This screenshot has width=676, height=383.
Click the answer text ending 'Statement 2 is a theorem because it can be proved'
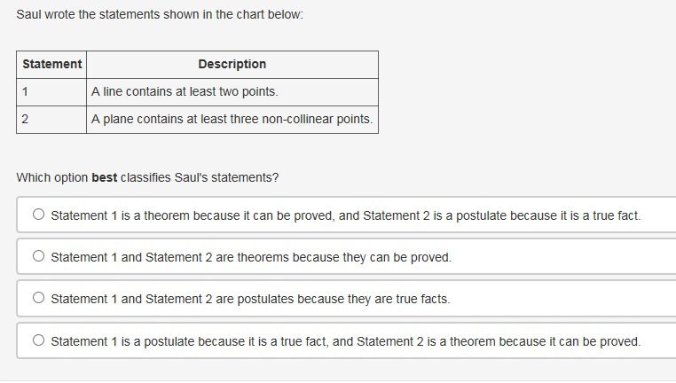click(x=346, y=341)
